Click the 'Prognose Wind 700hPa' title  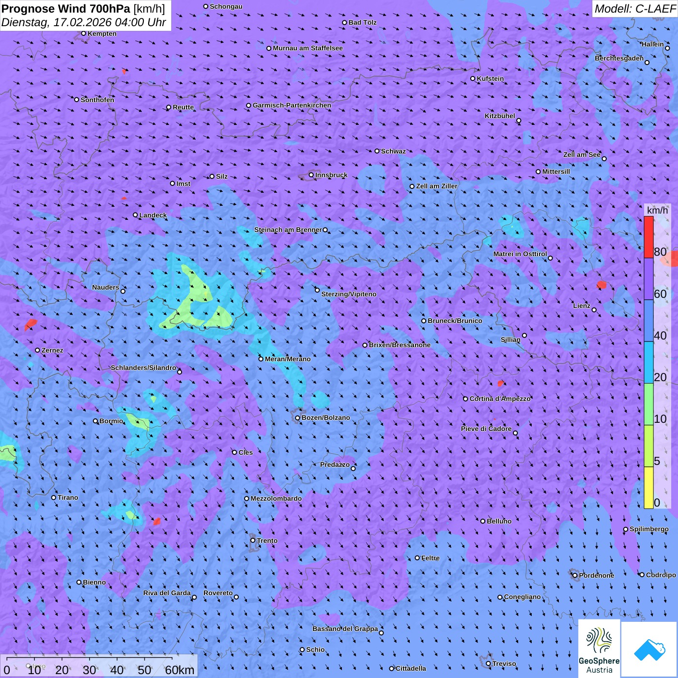[66, 8]
